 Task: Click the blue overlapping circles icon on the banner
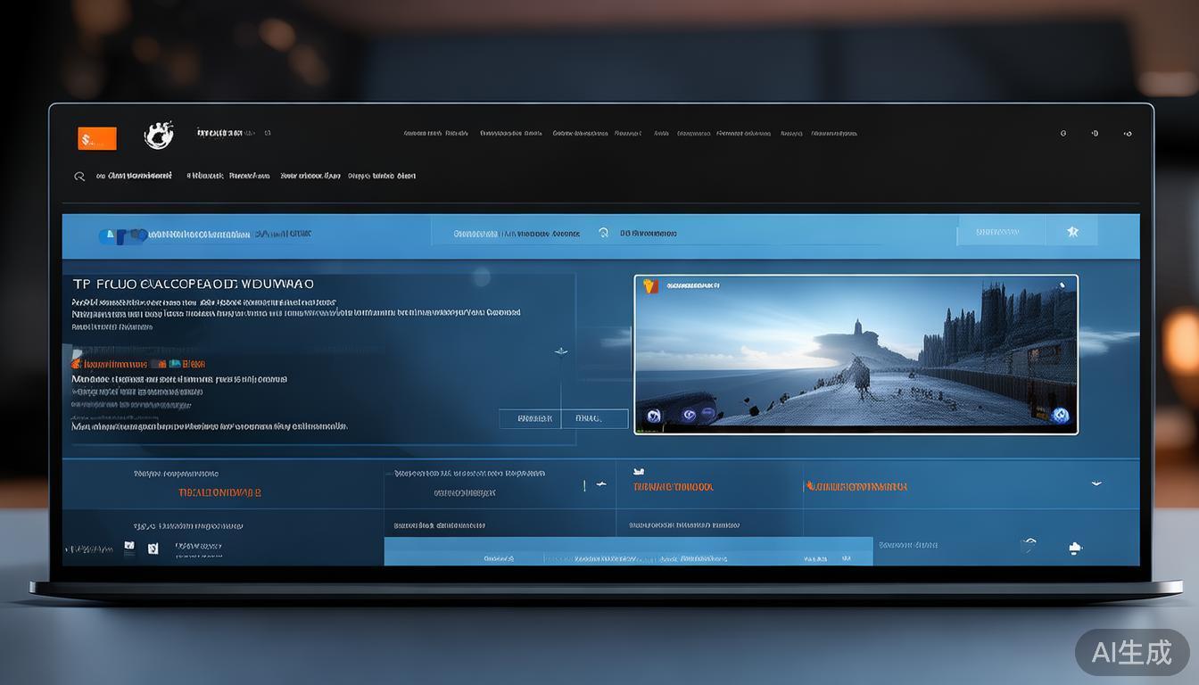(x=123, y=235)
